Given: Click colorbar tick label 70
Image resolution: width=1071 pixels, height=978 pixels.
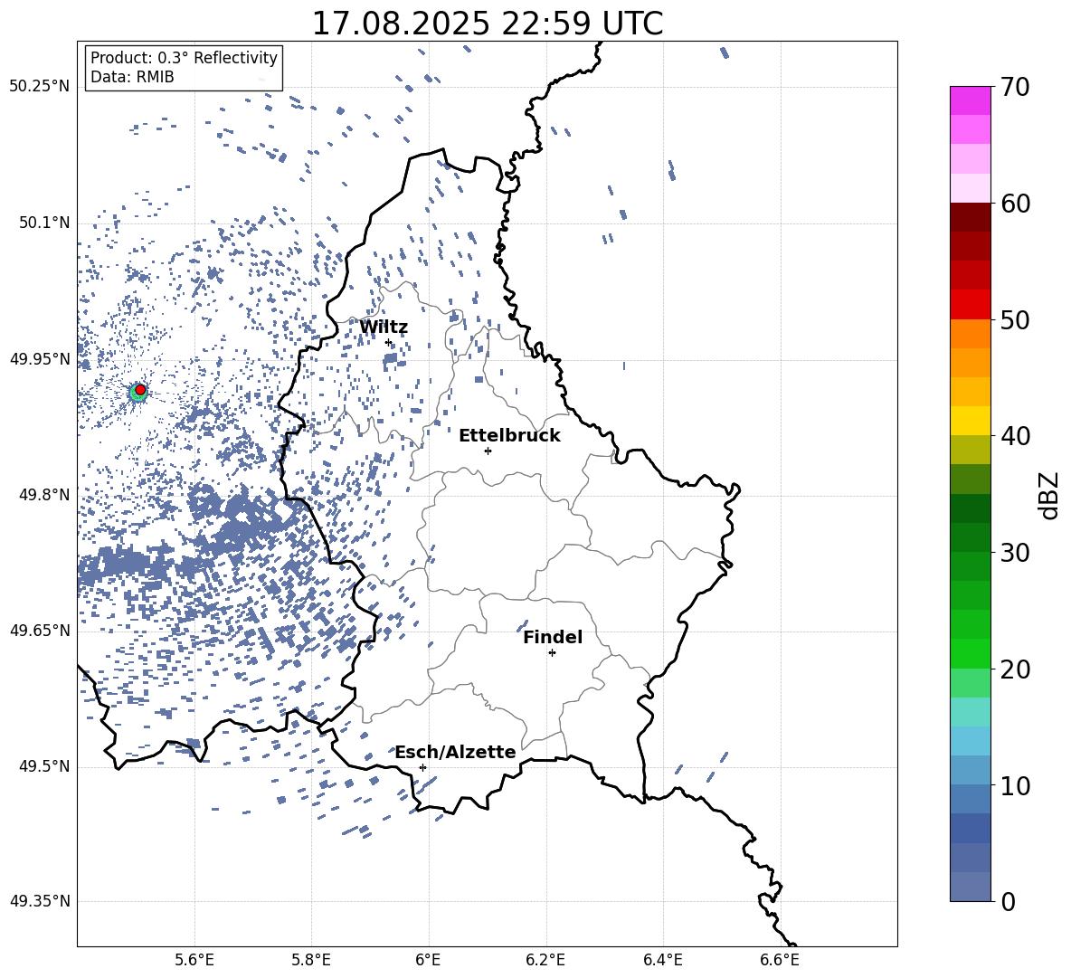Looking at the screenshot, I should (x=1015, y=88).
